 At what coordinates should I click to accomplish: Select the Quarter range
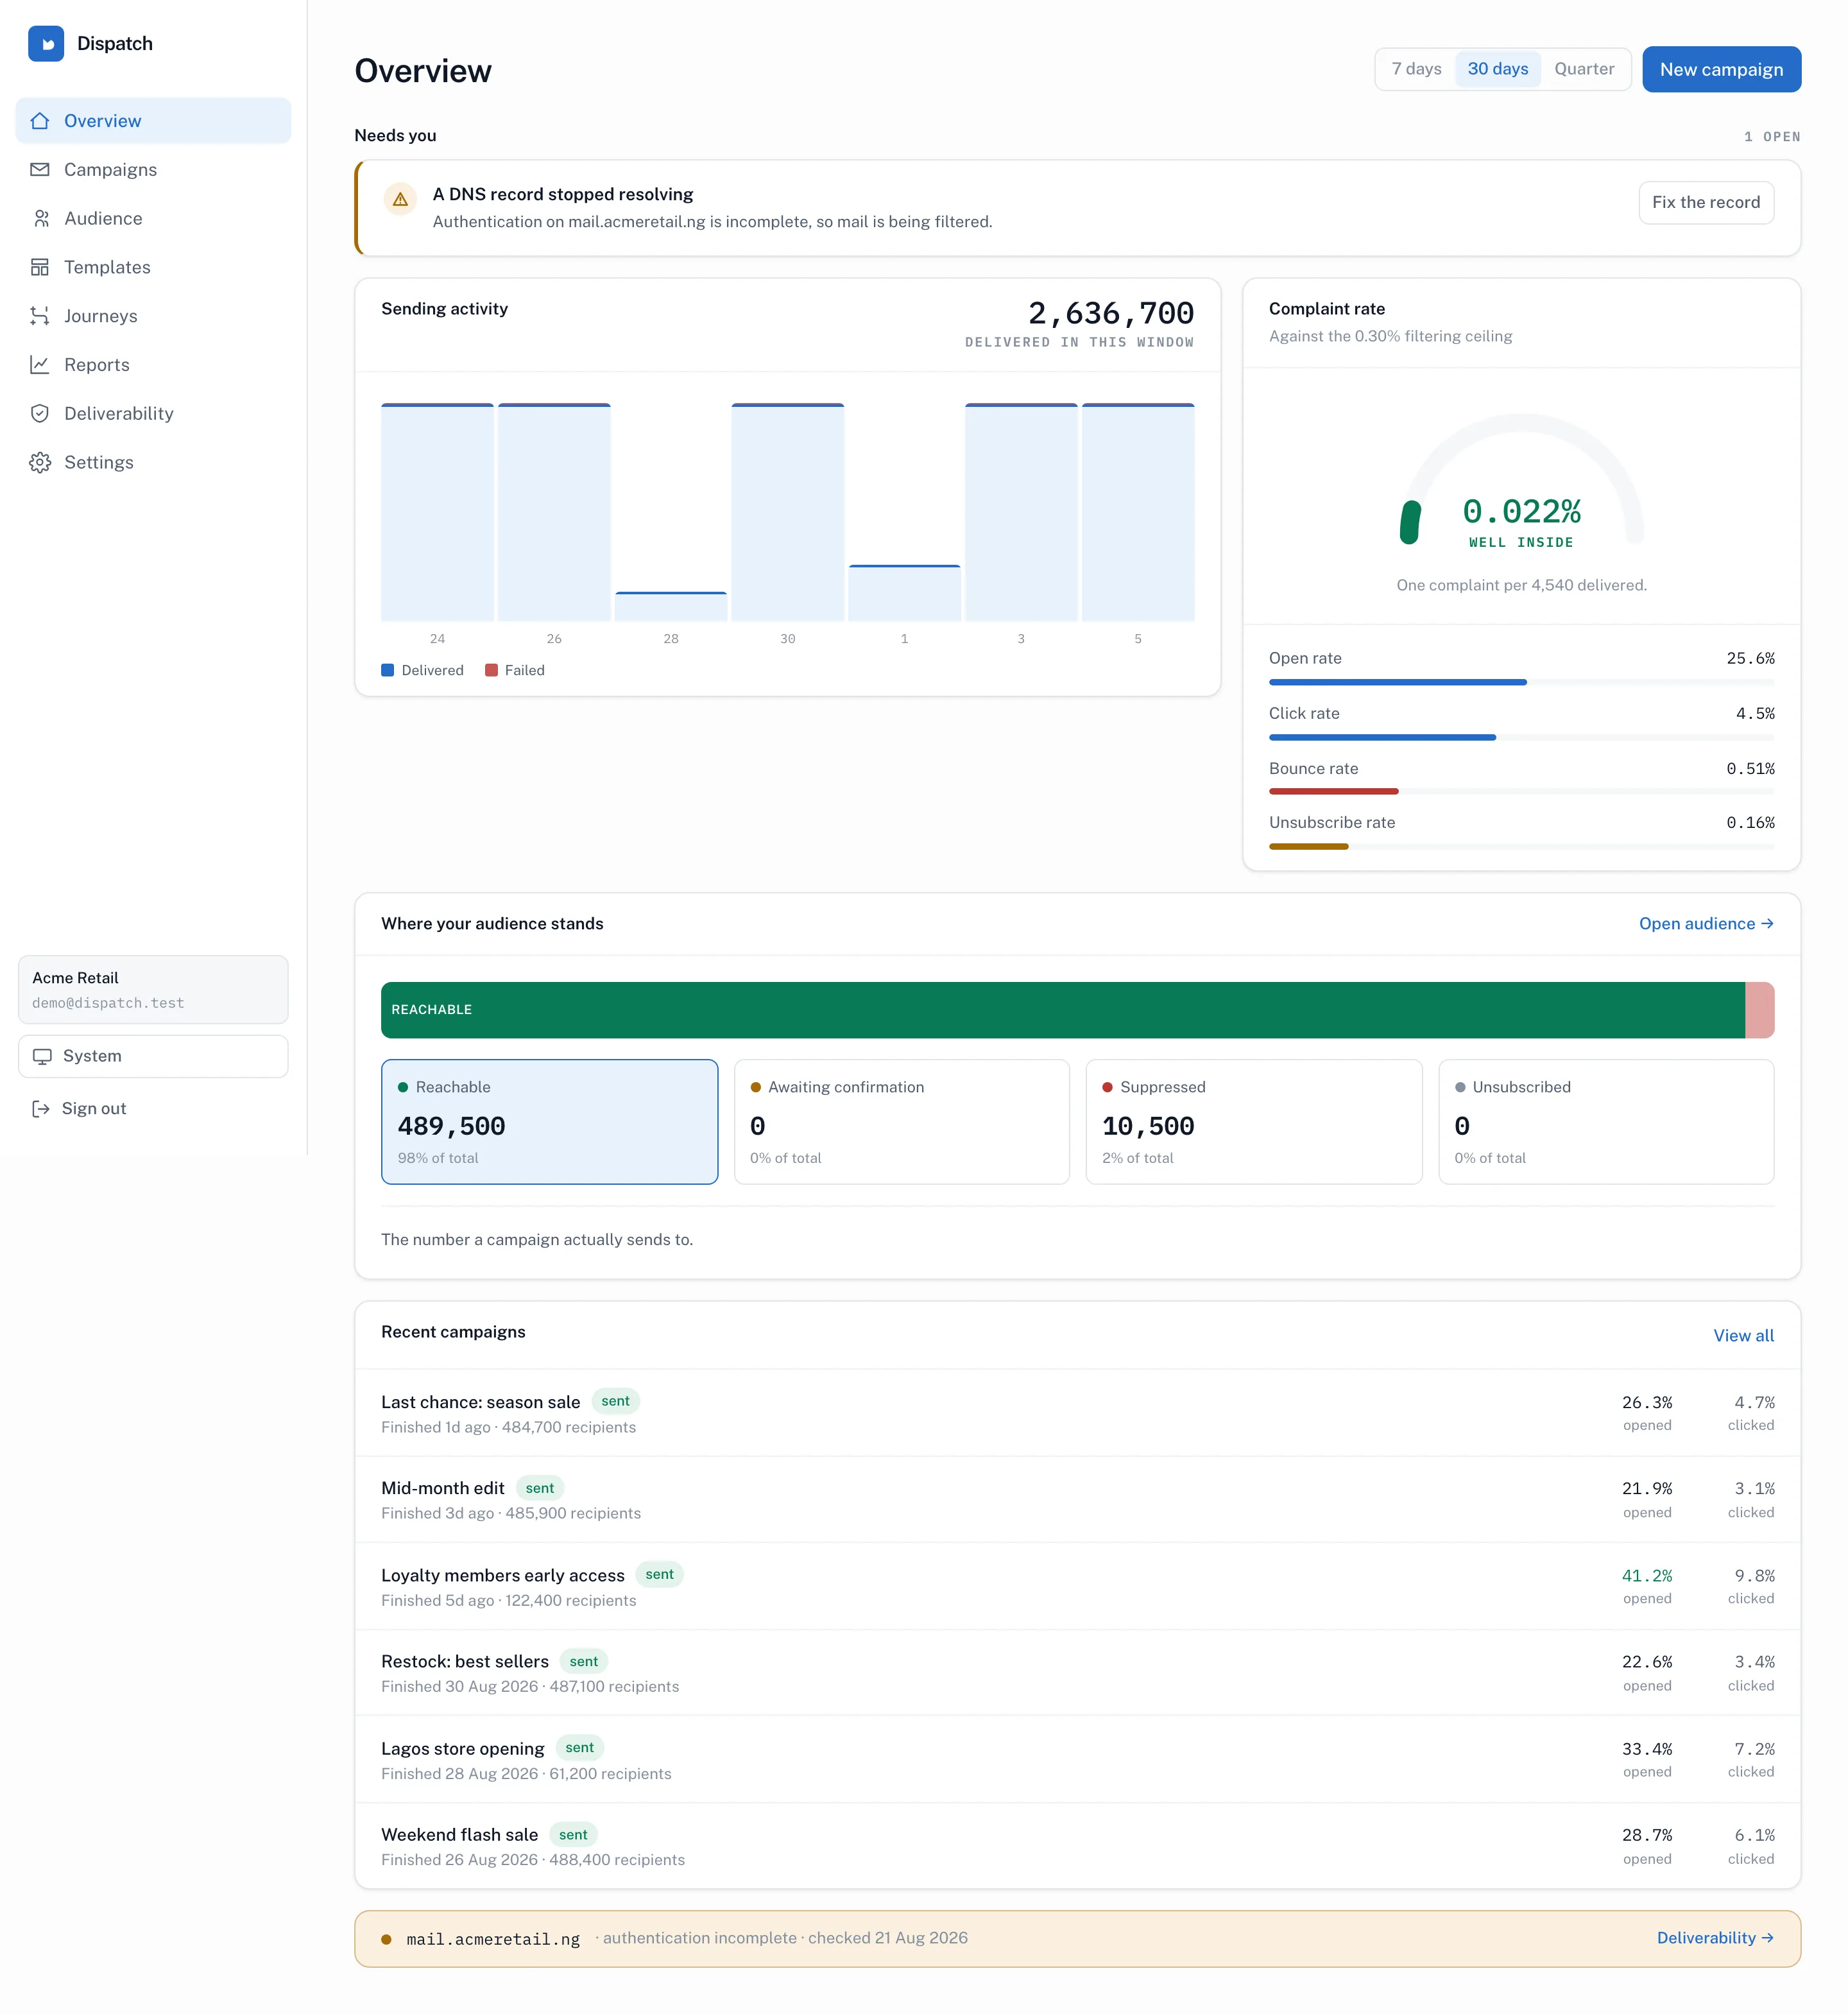click(1584, 69)
